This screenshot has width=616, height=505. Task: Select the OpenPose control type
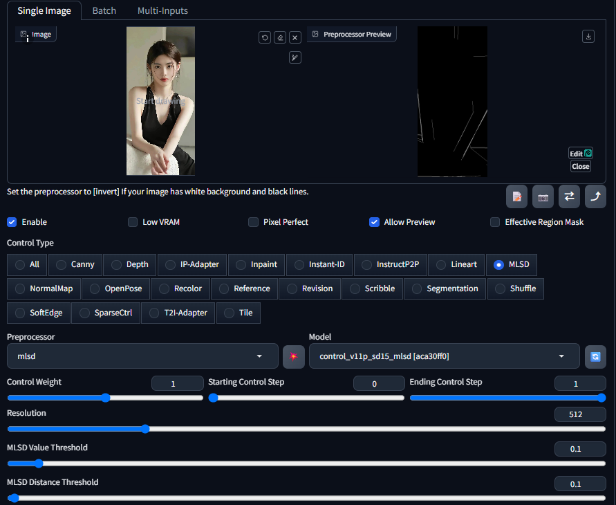pos(116,288)
